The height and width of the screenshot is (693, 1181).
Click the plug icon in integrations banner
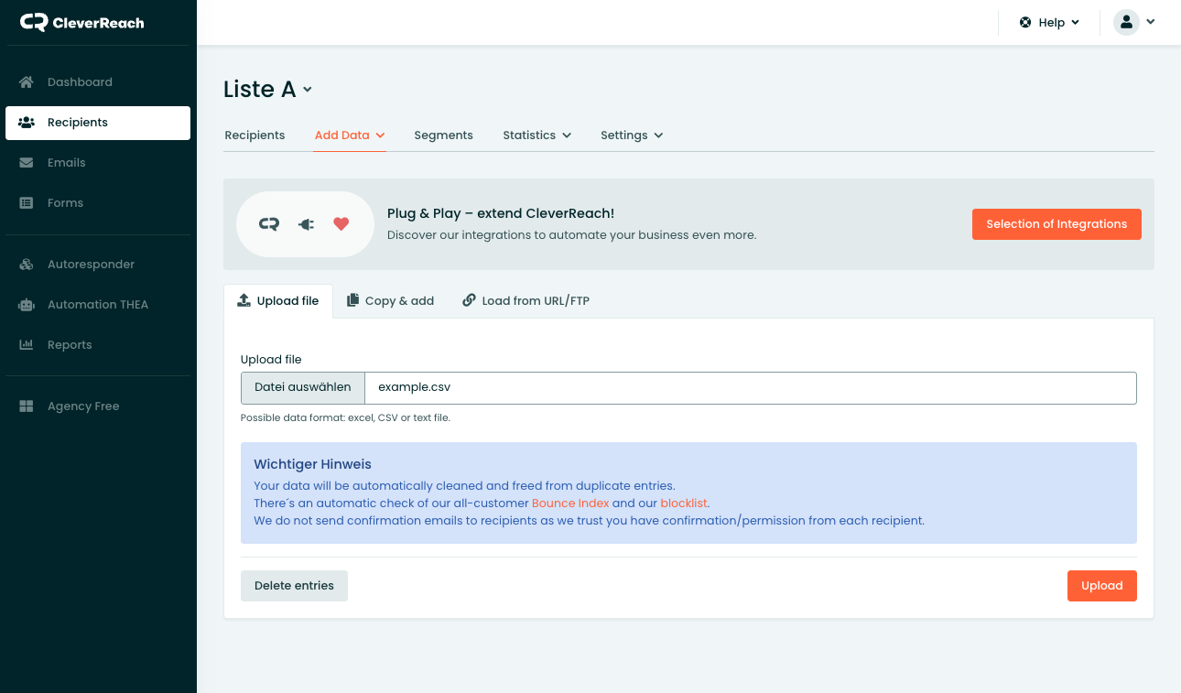[x=306, y=223]
